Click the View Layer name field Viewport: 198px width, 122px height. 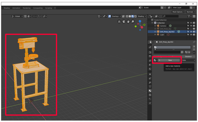tap(181, 7)
